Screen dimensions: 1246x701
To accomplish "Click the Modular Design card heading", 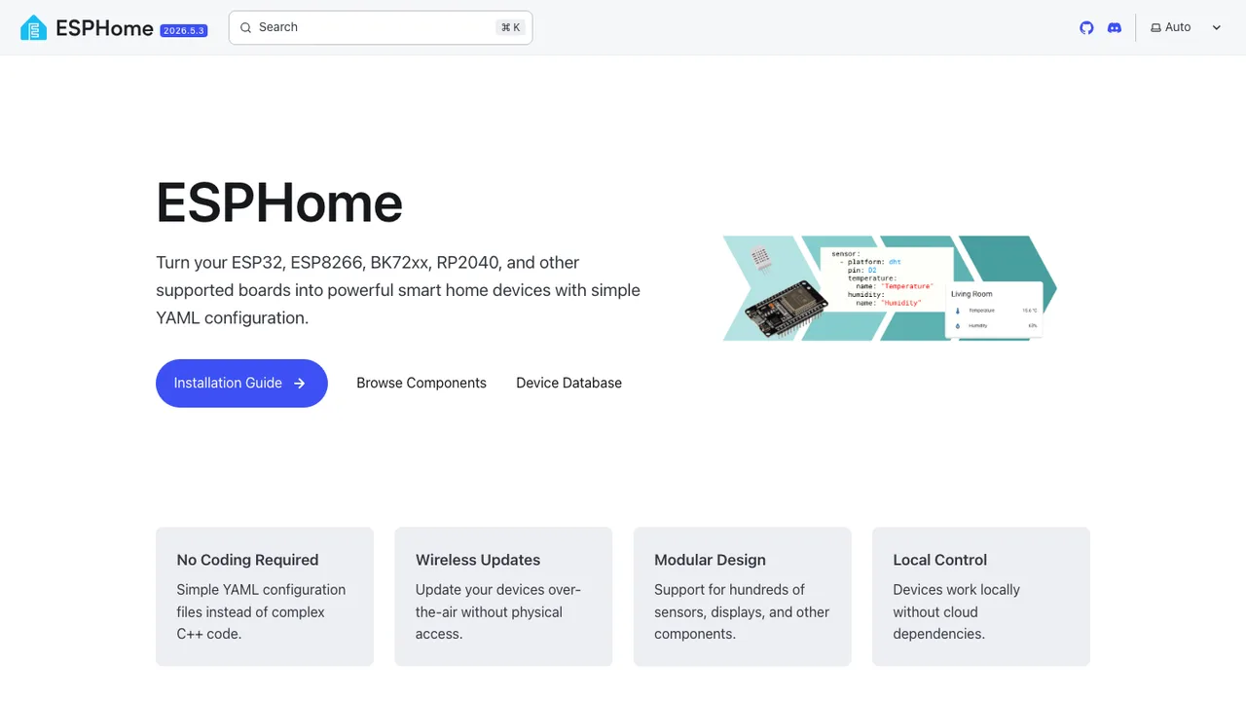I will click(710, 560).
